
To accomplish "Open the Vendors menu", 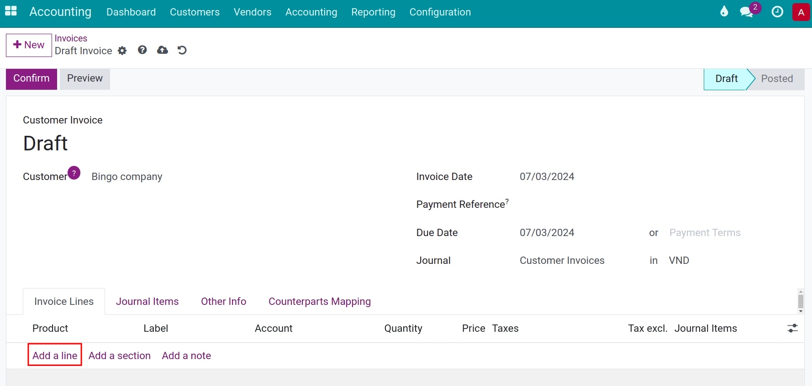I will point(253,12).
